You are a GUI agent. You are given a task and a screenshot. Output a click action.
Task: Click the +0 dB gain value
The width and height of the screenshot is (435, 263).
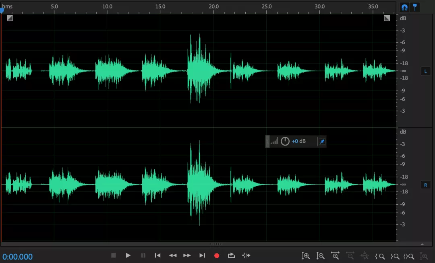pos(298,141)
